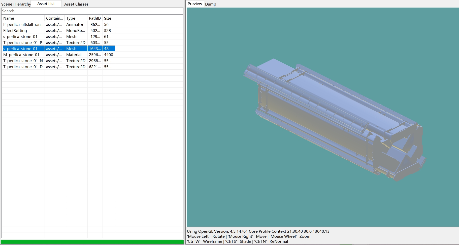Select the P_perlica_ultskill Animator asset

23,25
